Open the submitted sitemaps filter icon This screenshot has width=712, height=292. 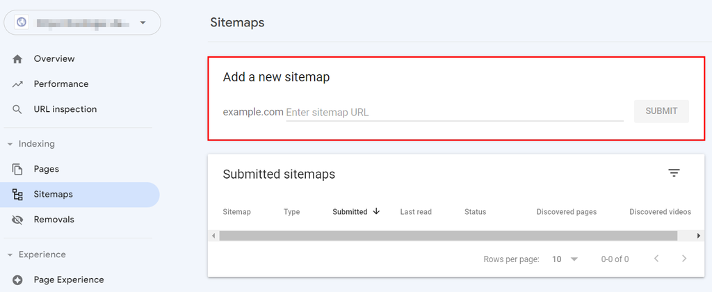[x=674, y=173]
